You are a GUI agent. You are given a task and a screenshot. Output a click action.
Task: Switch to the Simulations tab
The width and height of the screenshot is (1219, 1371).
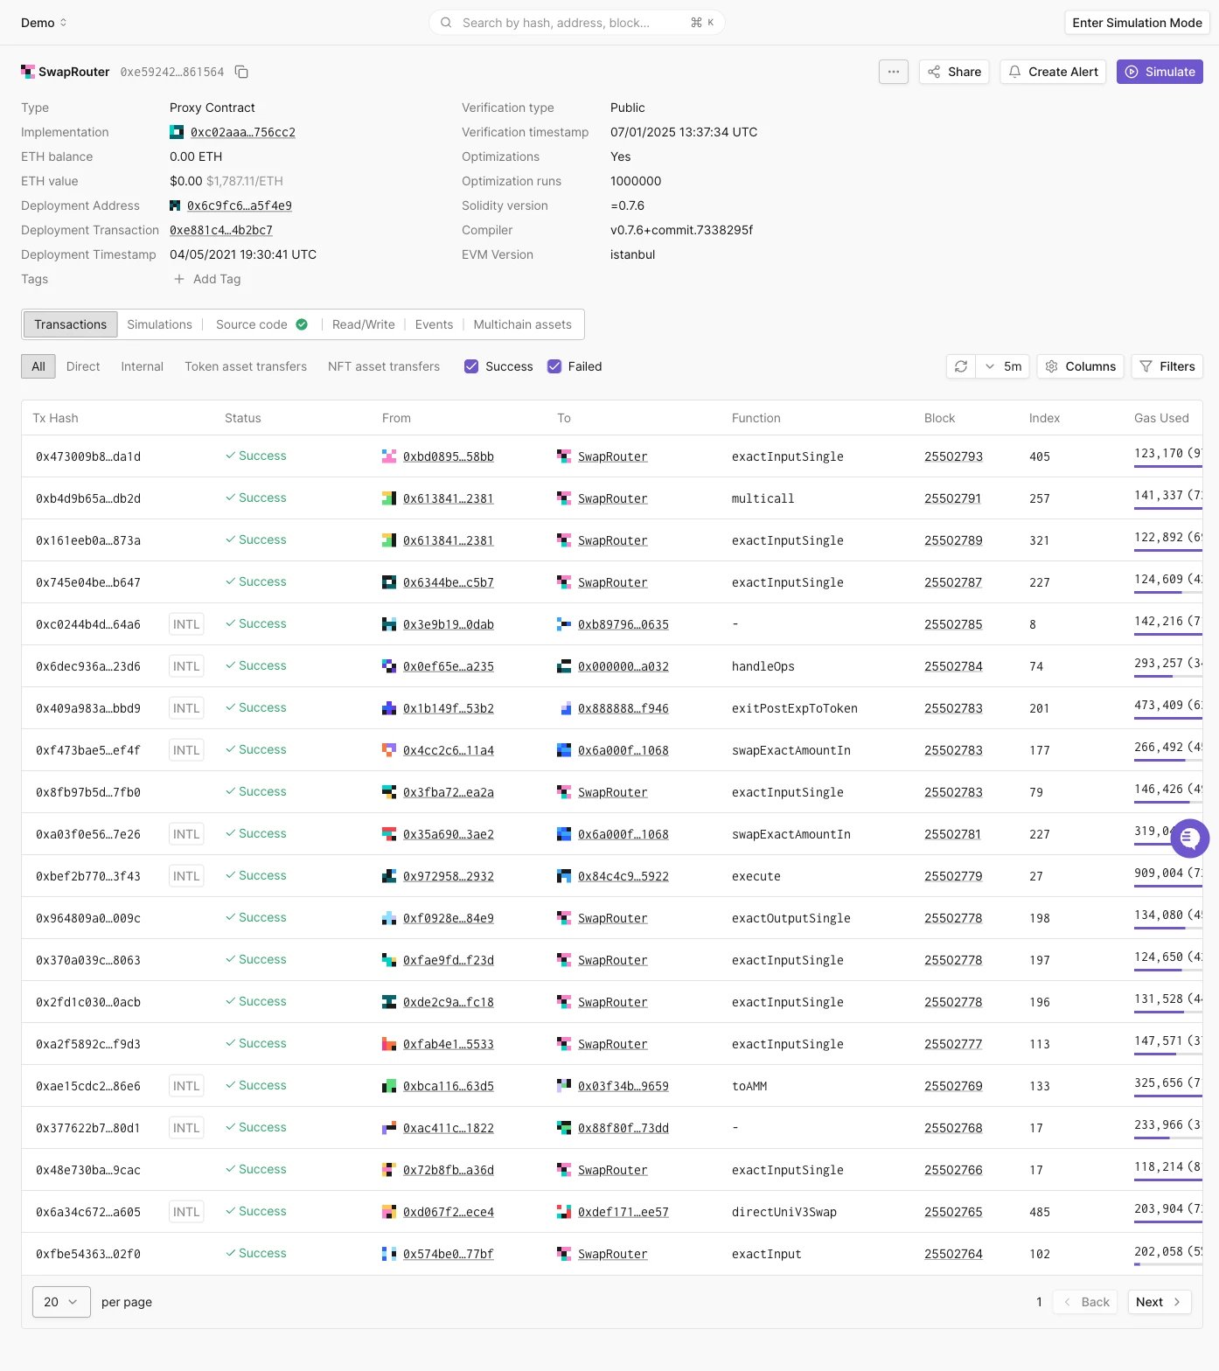pyautogui.click(x=159, y=324)
